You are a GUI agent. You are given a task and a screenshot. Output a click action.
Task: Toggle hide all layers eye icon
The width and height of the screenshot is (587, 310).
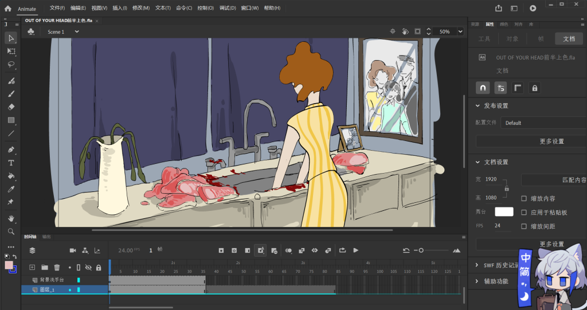tap(88, 268)
